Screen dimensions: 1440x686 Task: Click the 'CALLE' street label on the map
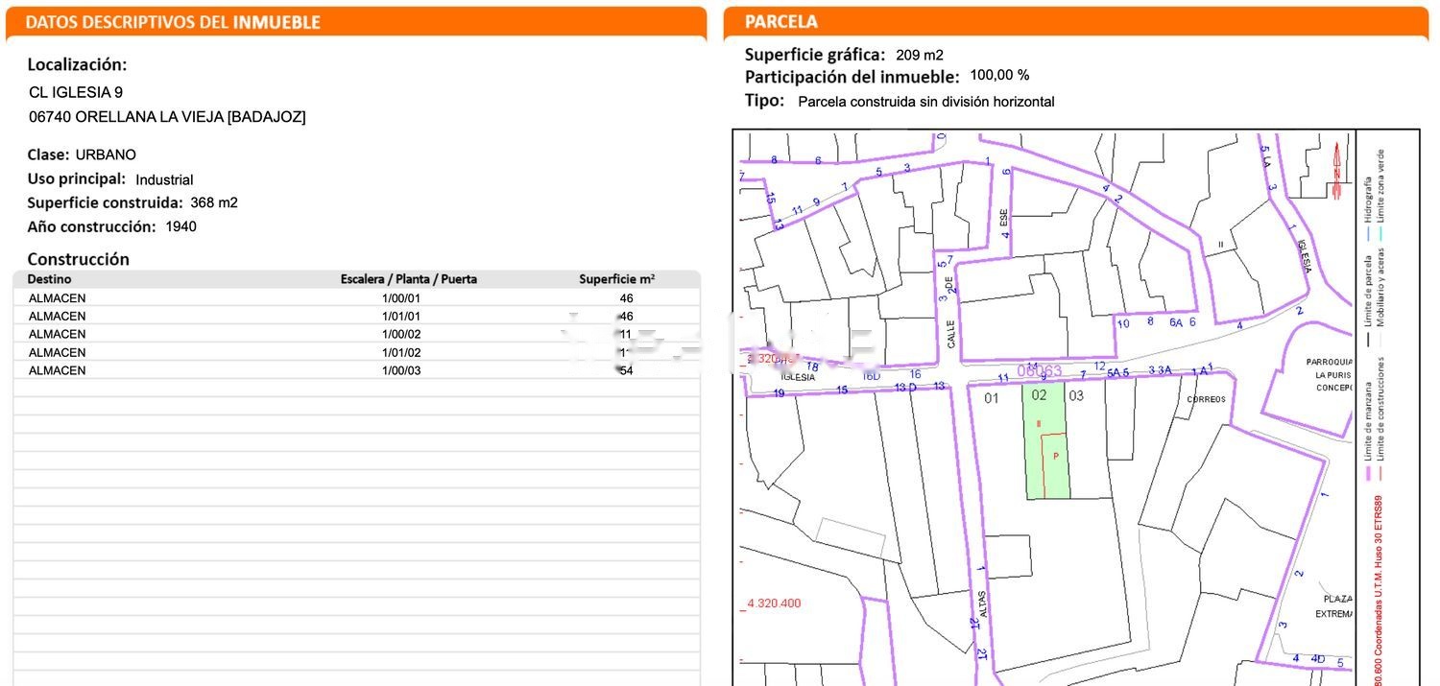(x=951, y=334)
